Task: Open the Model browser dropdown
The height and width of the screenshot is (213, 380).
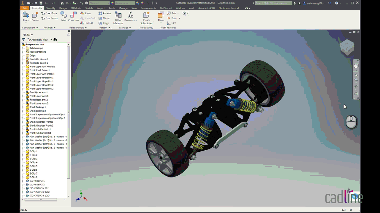Action: (x=28, y=35)
